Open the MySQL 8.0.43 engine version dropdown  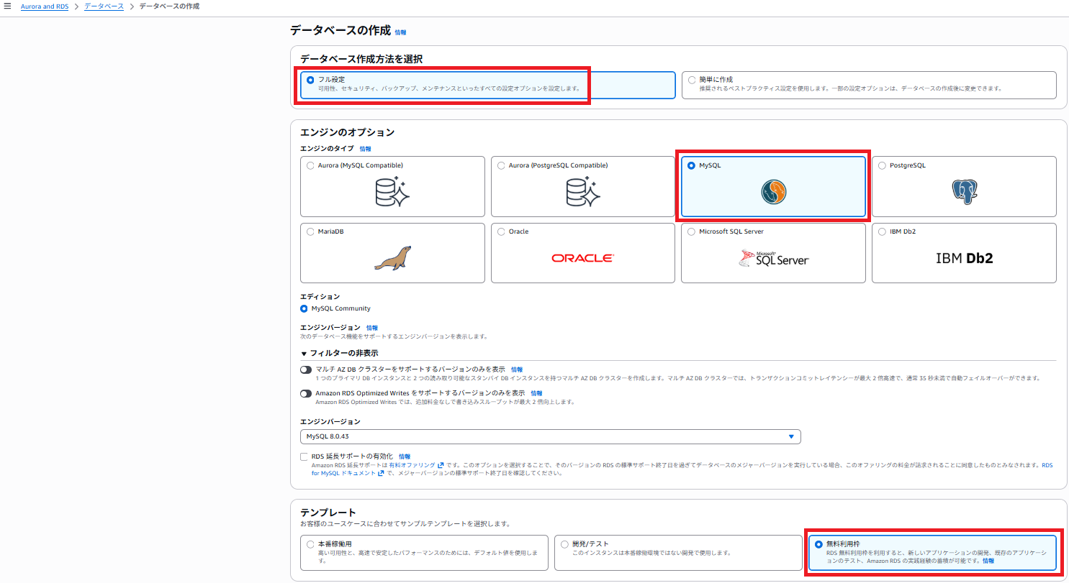(550, 436)
